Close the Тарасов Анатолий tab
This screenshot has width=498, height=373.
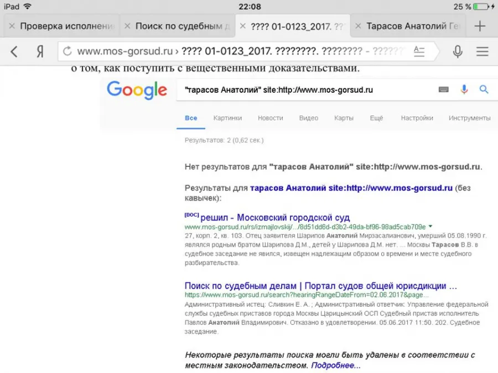click(x=358, y=26)
